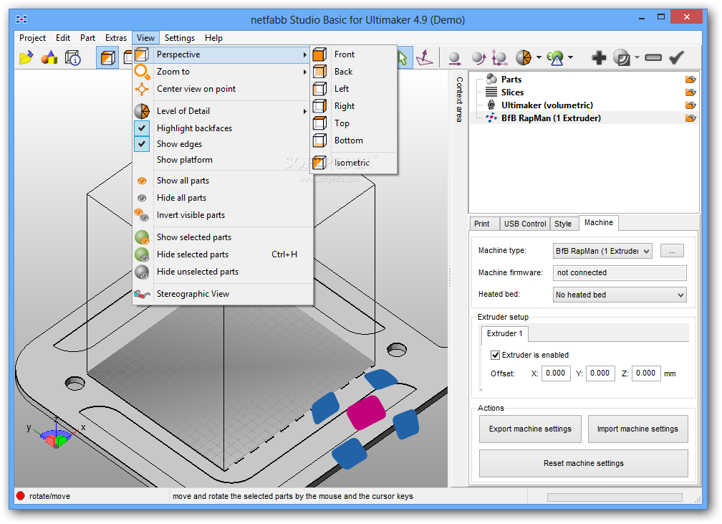Open the Heated bed dropdown

point(620,295)
